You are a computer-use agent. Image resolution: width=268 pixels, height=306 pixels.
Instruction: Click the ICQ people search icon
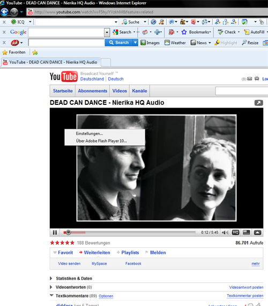click(161, 22)
